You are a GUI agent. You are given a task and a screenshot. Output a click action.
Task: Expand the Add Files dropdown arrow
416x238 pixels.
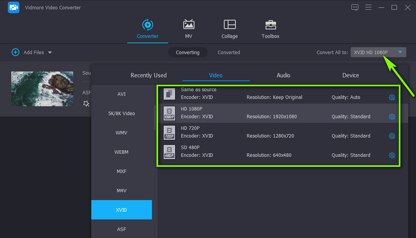pos(50,52)
